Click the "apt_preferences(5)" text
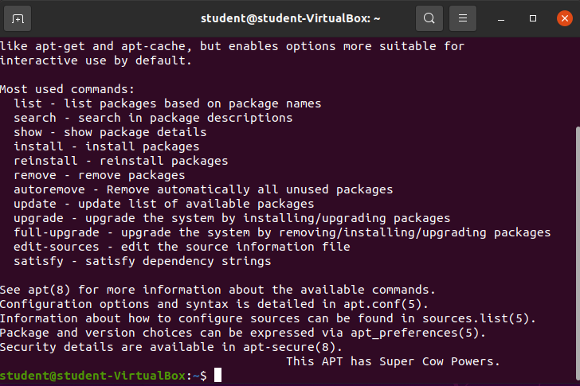Viewport: 580px width, 386px height. 417,333
